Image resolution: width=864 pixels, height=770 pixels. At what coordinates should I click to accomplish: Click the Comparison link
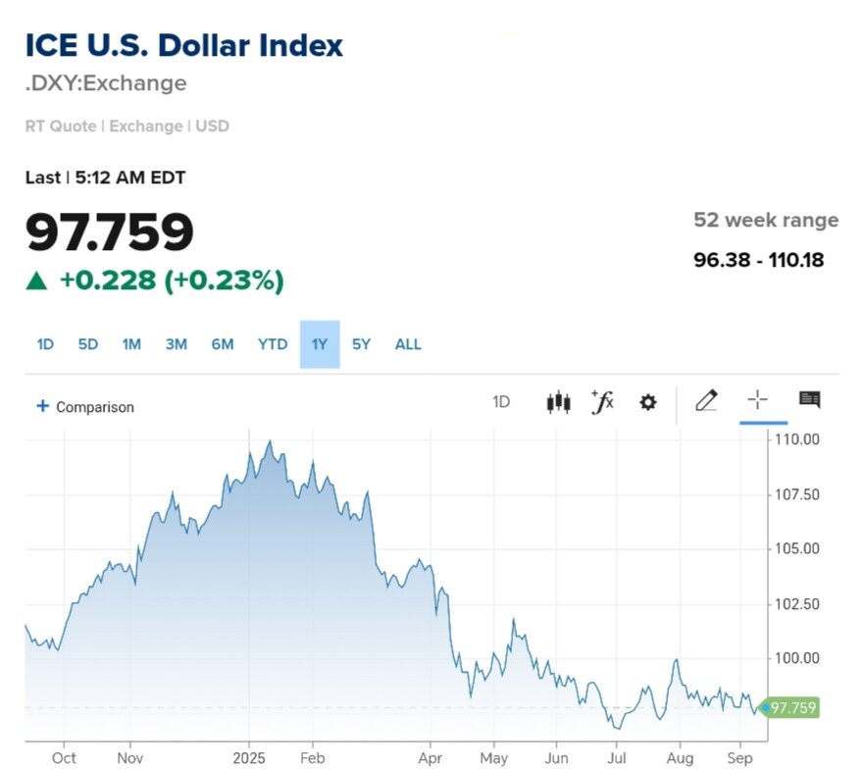(x=94, y=407)
